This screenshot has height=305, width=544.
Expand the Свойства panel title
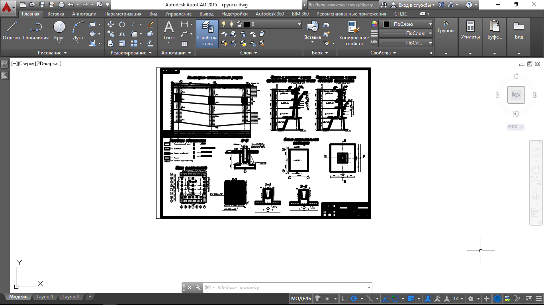click(x=383, y=53)
